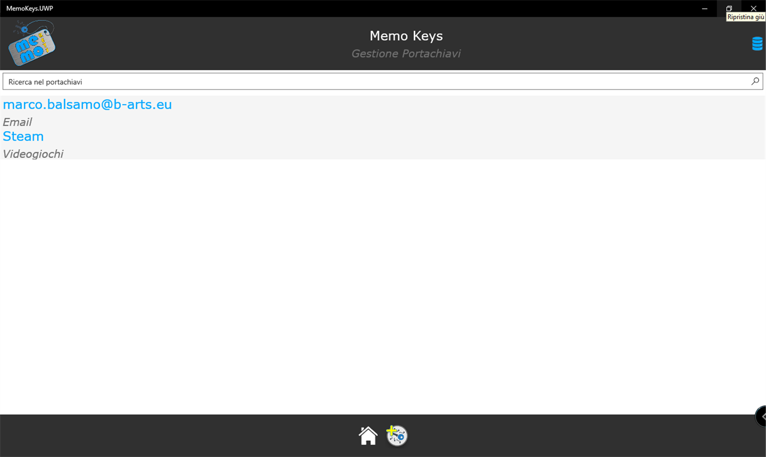
Task: Minimize the MemoKeys.UWP window
Action: click(x=704, y=8)
